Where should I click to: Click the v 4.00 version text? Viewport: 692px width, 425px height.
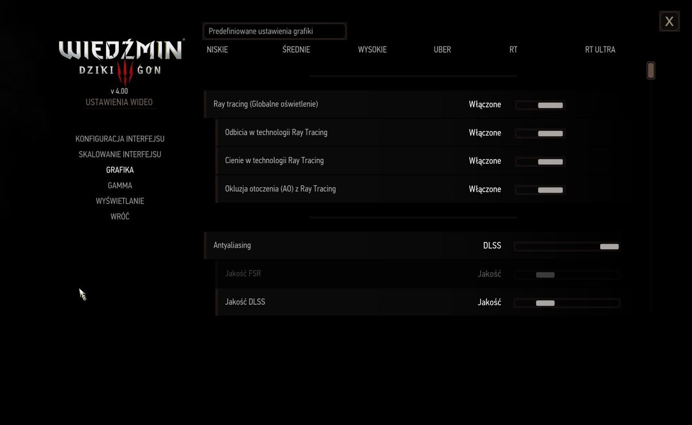pyautogui.click(x=119, y=91)
